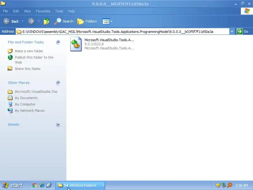Go to parent Microsoft.VisualStudio.Too folder link
The height and width of the screenshot is (190, 253).
pos(36,92)
